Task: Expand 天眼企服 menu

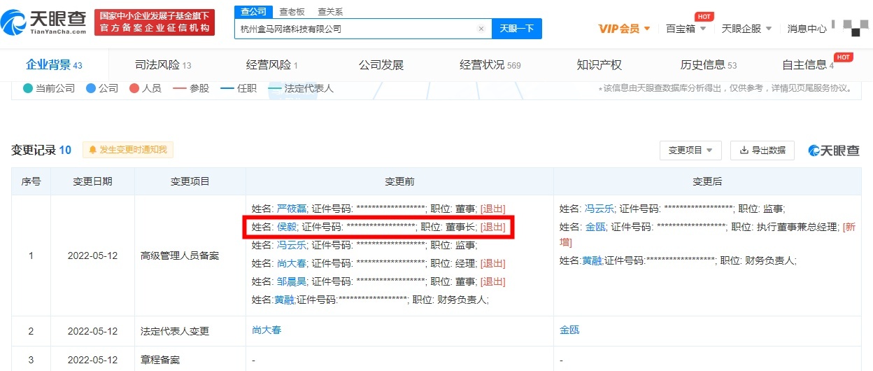Action: point(746,29)
